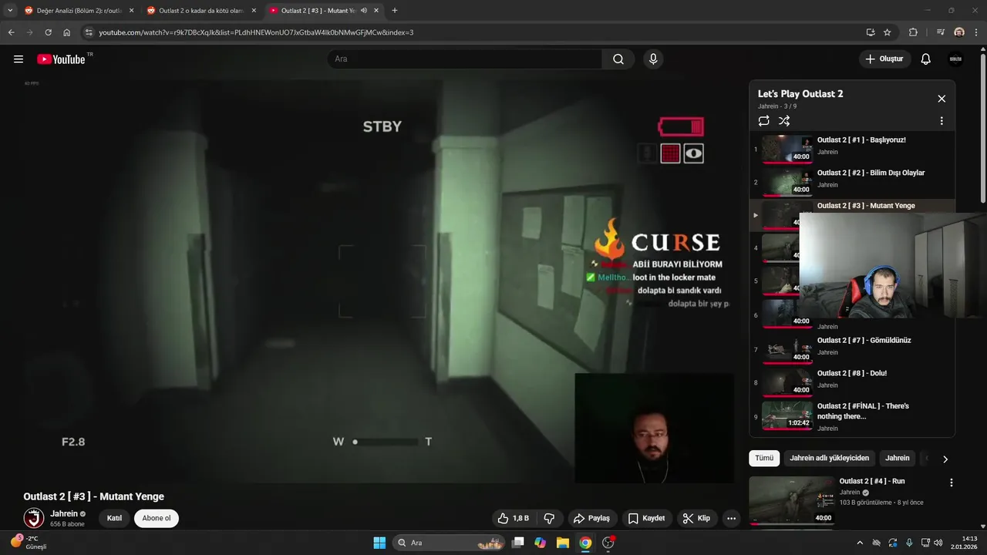Open the volume speaker tray icon
This screenshot has height=555, width=987.
[x=938, y=543]
